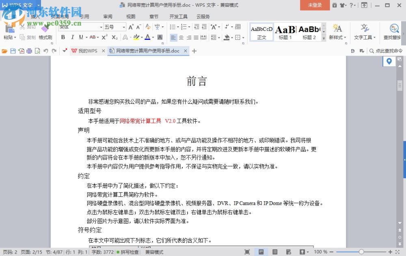
Task: Toggle bold formatting
Action: click(x=63, y=37)
